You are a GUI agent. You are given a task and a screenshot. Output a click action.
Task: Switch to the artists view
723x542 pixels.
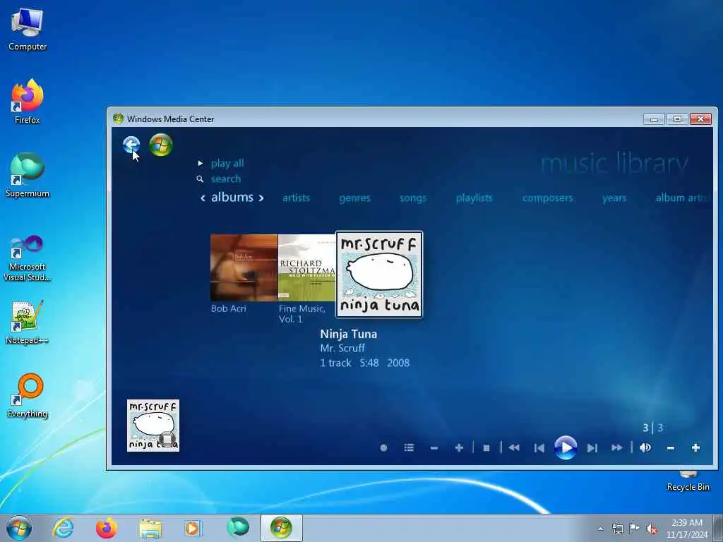(x=296, y=198)
